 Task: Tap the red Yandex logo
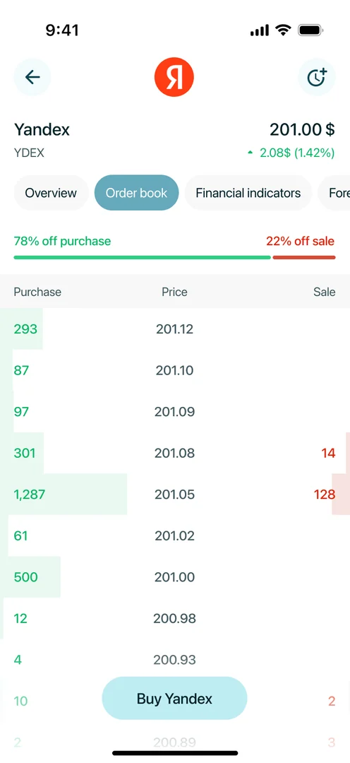point(174,77)
